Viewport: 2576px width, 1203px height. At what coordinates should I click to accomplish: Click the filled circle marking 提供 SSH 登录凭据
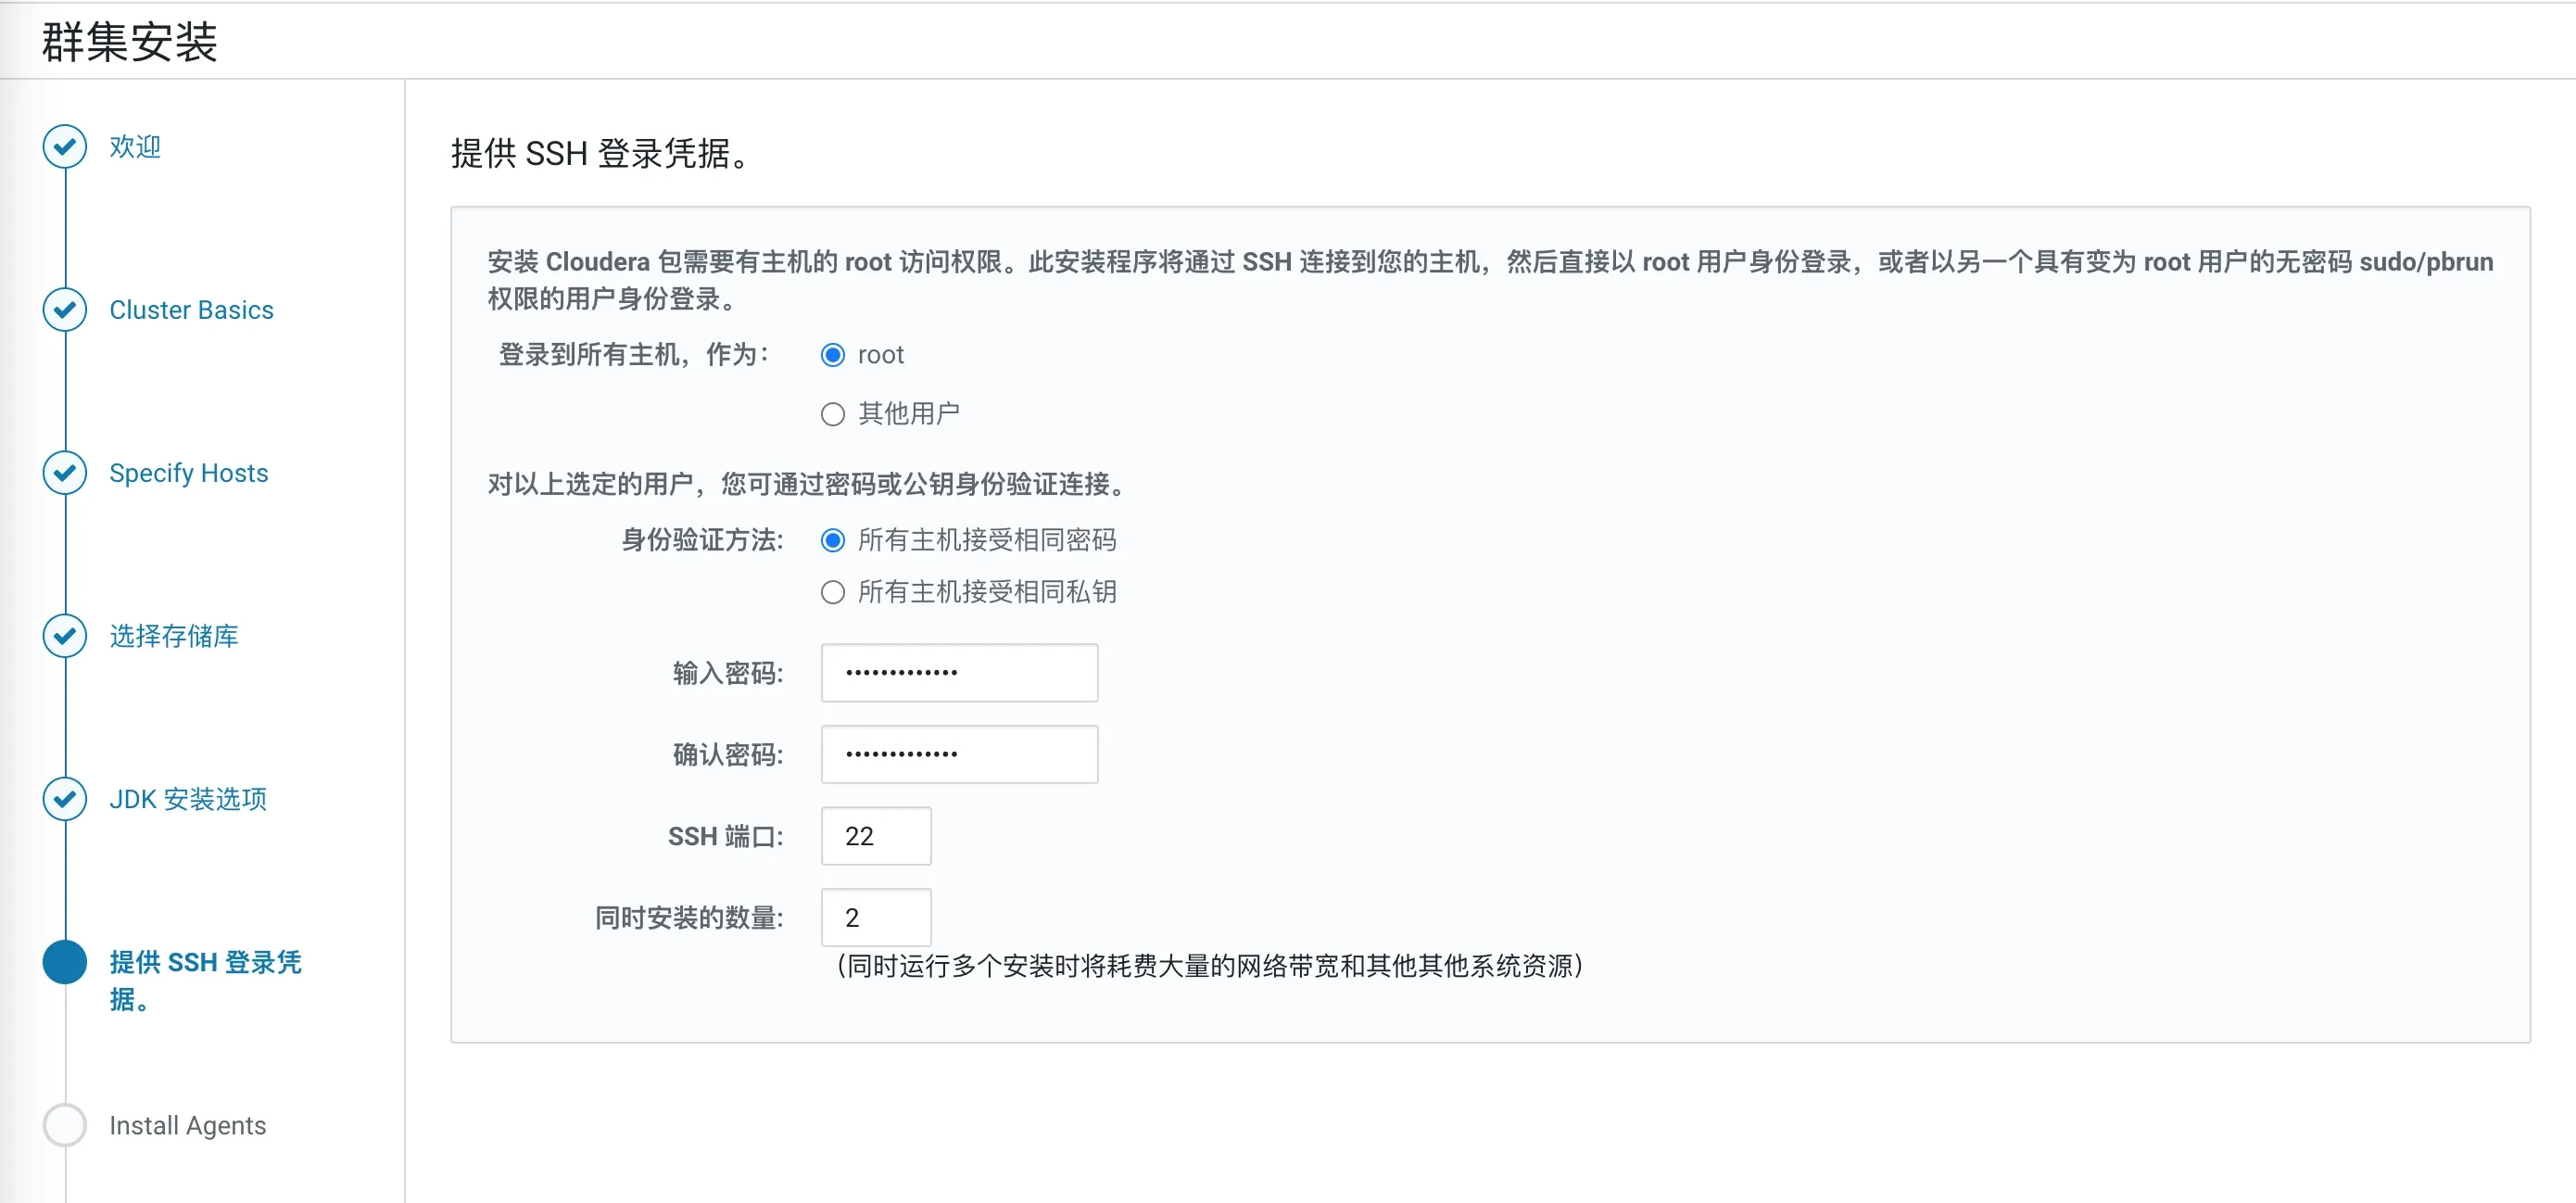(64, 963)
